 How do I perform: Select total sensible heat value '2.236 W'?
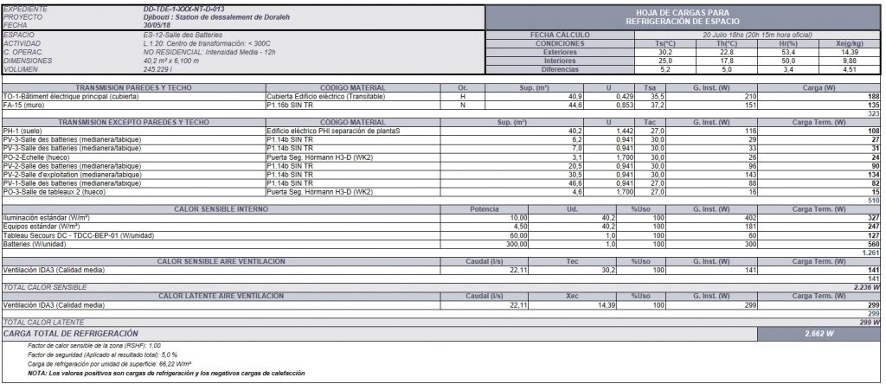pos(867,287)
